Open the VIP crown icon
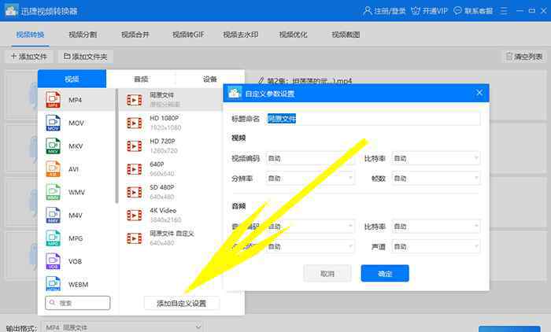Screen dimensions: 551x332 tap(416, 10)
